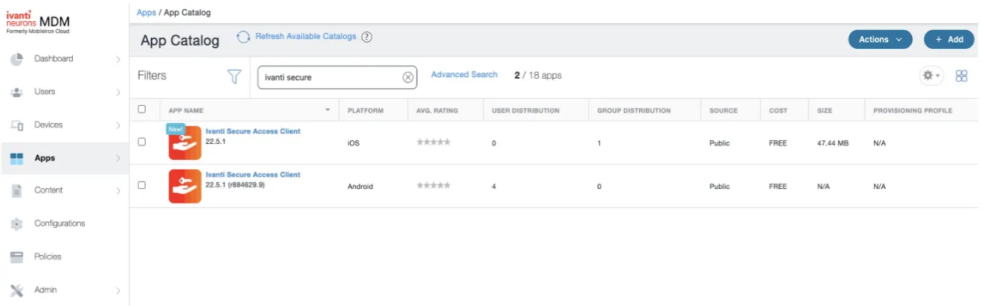Expand the Users submenu chevron
Viewport: 982px width, 306px height.
[x=118, y=92]
